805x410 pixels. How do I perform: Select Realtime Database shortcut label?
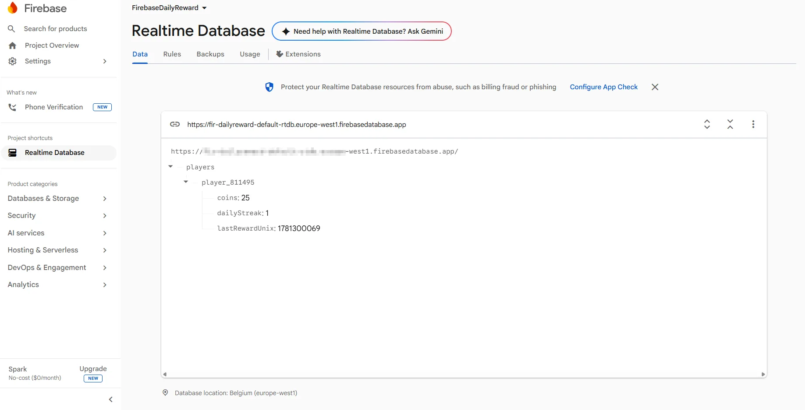click(x=55, y=153)
